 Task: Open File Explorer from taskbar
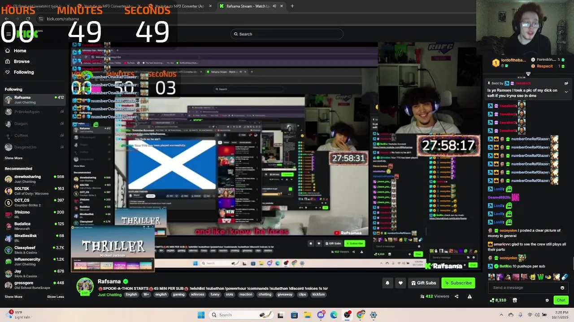(307, 315)
